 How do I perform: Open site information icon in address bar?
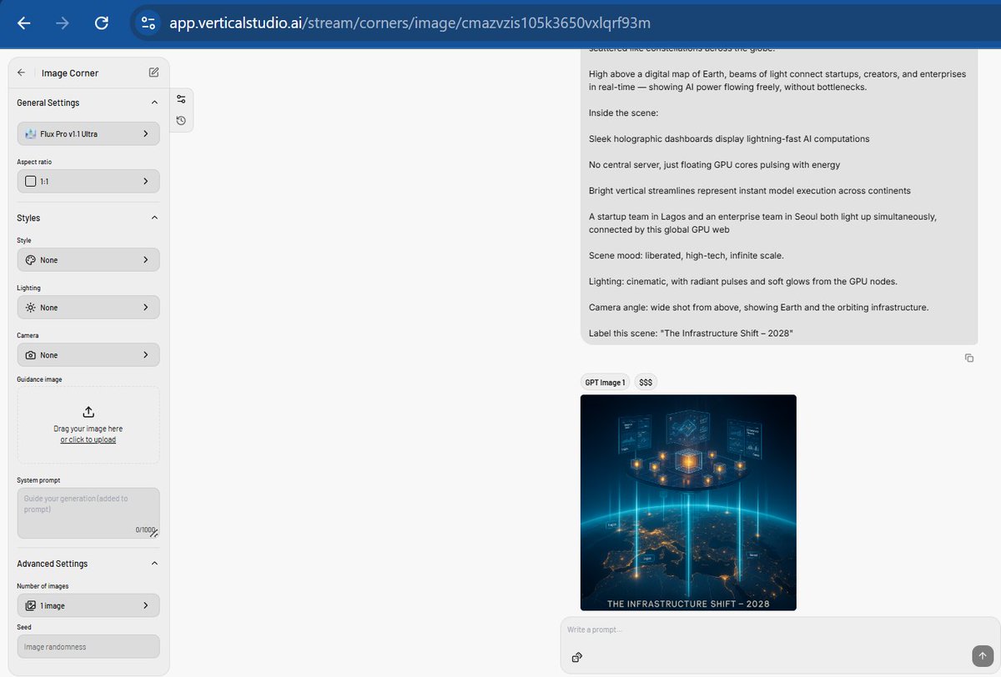point(148,23)
